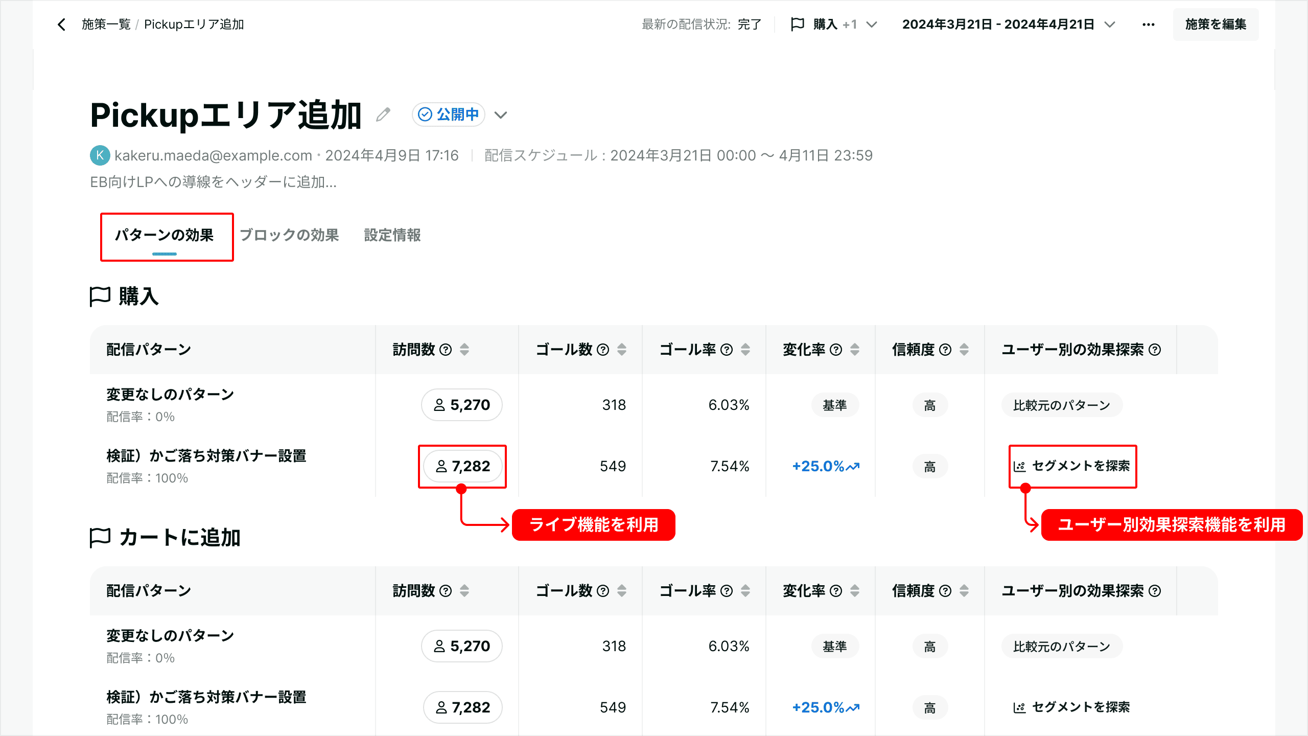Image resolution: width=1308 pixels, height=736 pixels.
Task: Expand the 公開中 status dropdown chevron
Action: point(501,115)
